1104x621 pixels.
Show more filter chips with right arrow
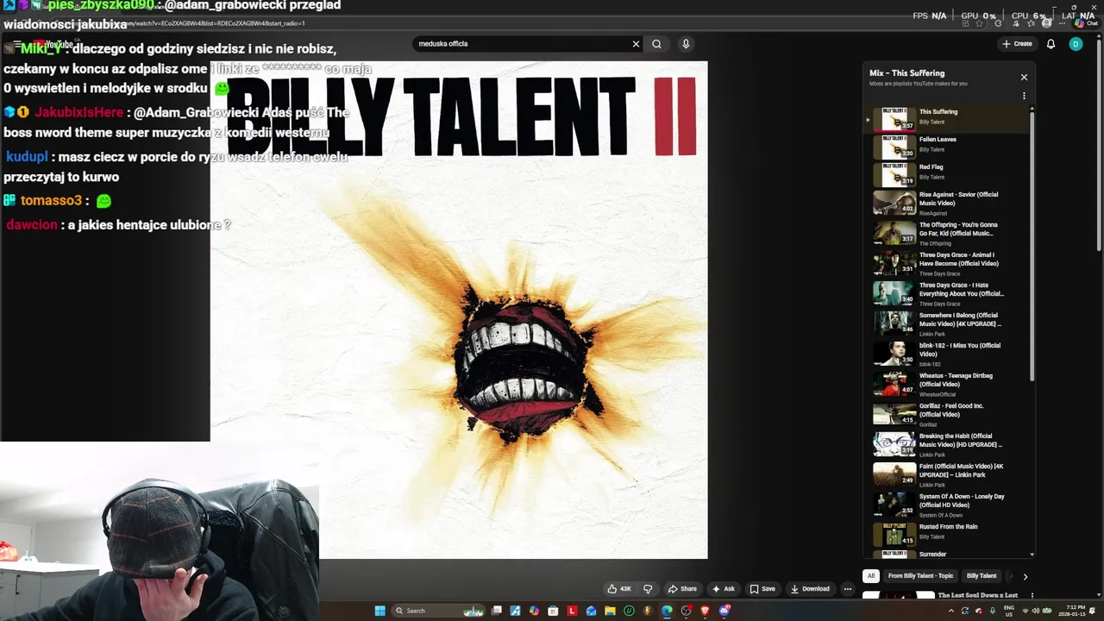tap(1025, 576)
